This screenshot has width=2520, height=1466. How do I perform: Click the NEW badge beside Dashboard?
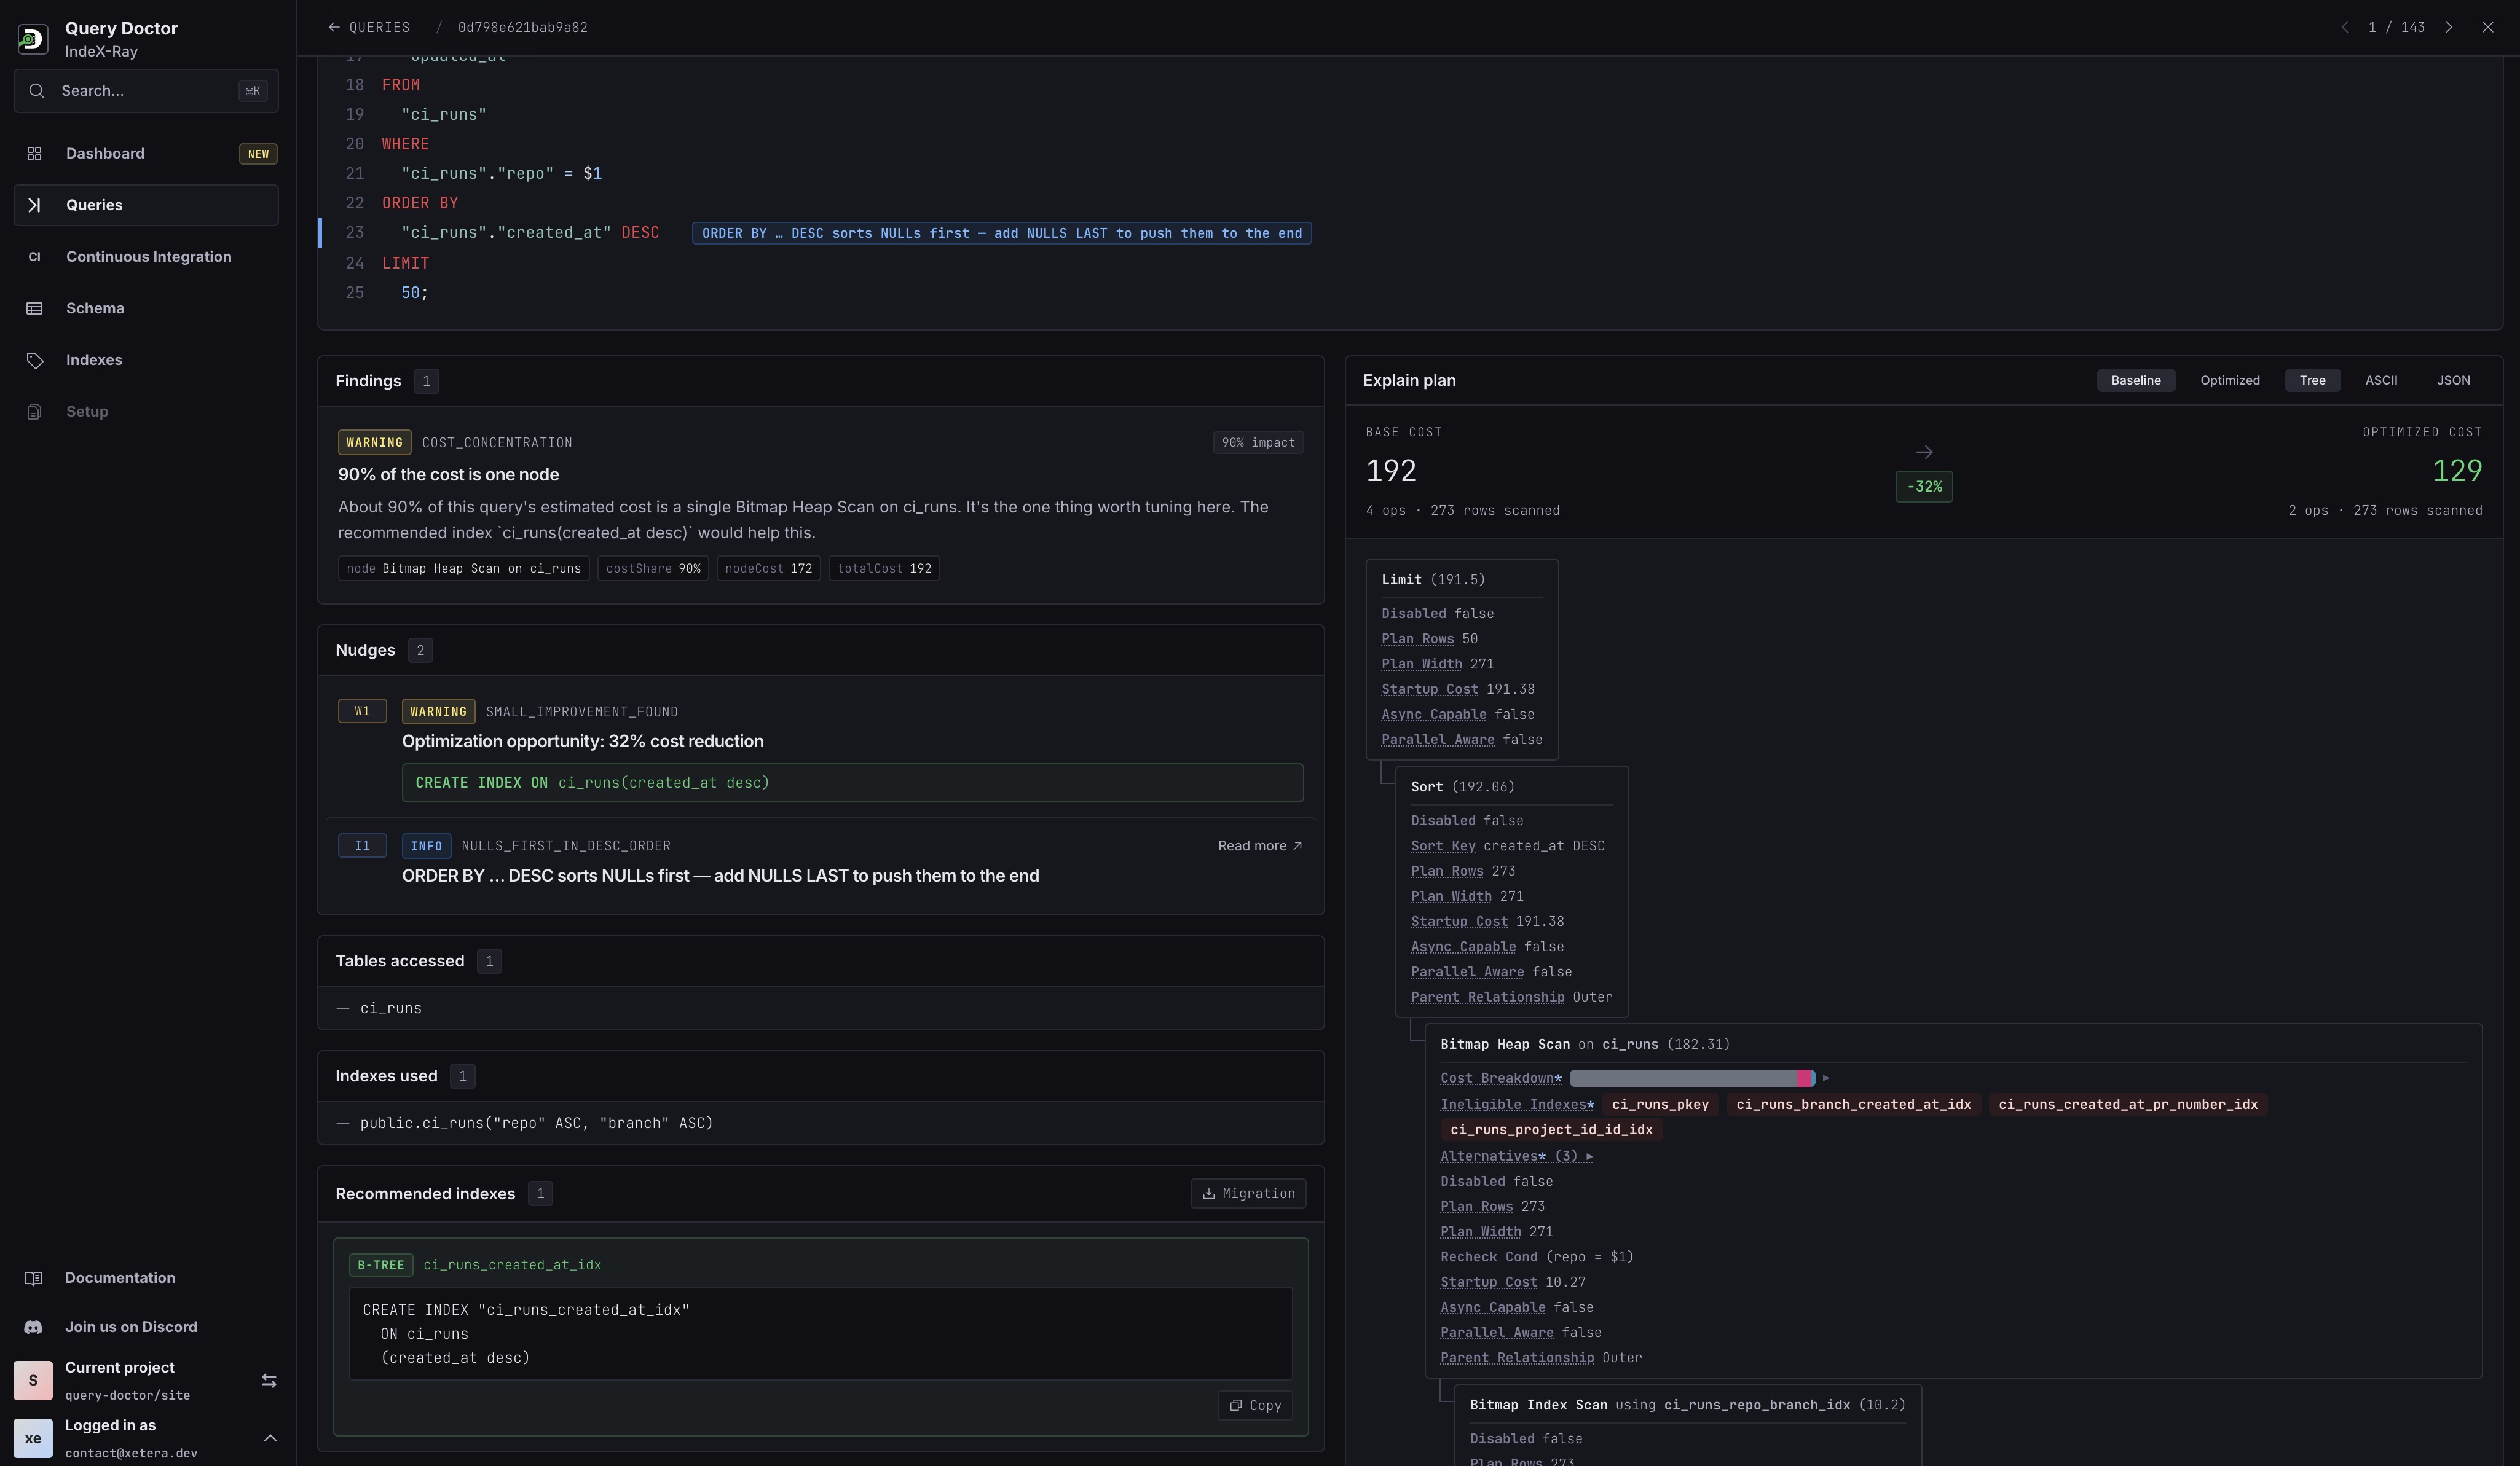pos(258,154)
